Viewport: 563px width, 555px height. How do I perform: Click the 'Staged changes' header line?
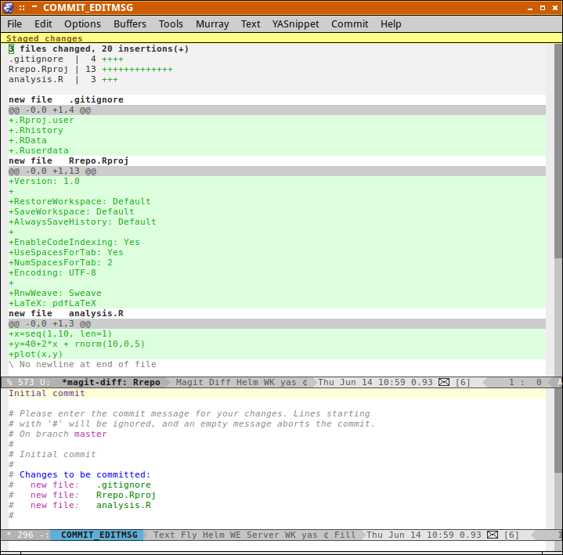click(282, 38)
